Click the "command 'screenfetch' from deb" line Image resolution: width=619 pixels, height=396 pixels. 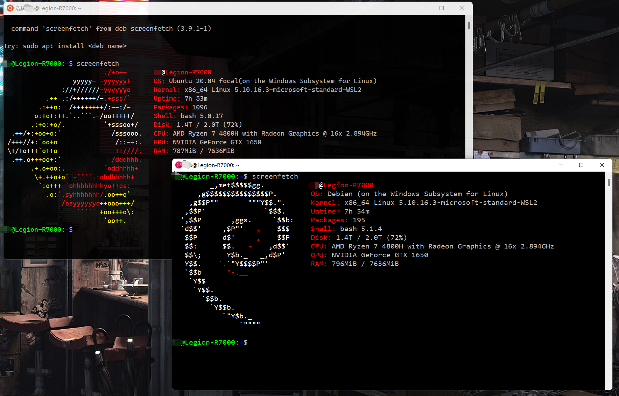tap(111, 28)
